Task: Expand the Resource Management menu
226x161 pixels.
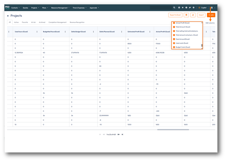Action: [60, 8]
